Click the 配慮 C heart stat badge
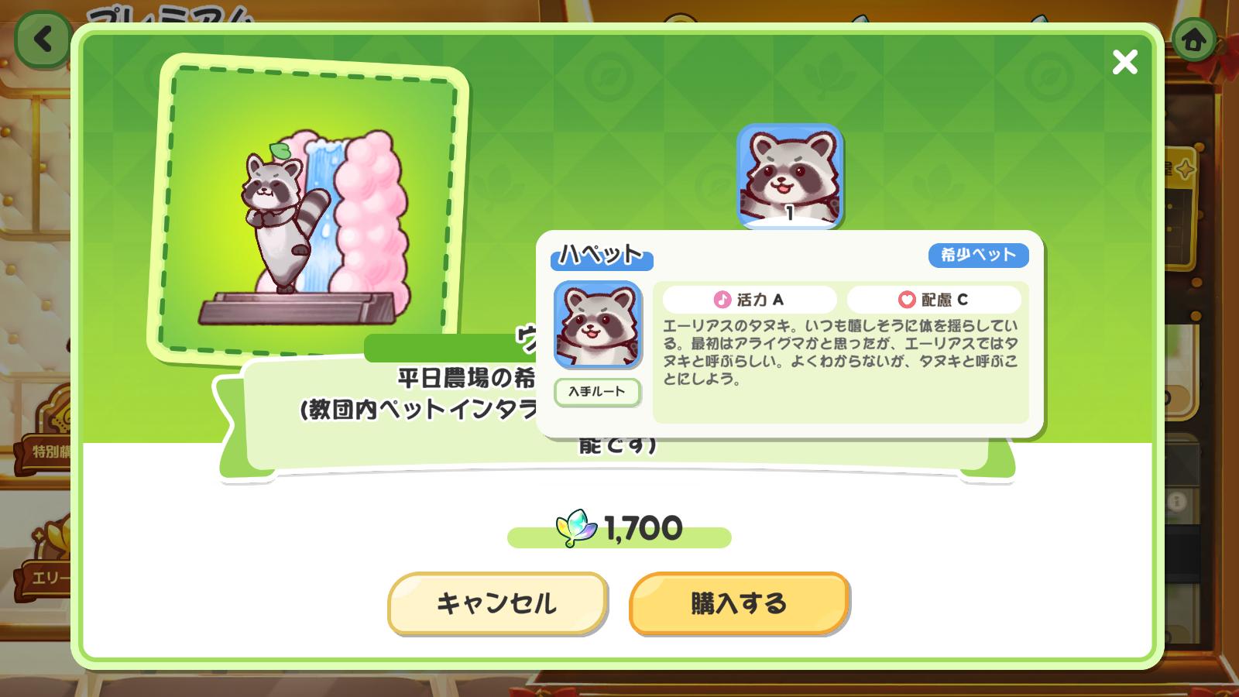The height and width of the screenshot is (697, 1239). pyautogui.click(x=934, y=299)
